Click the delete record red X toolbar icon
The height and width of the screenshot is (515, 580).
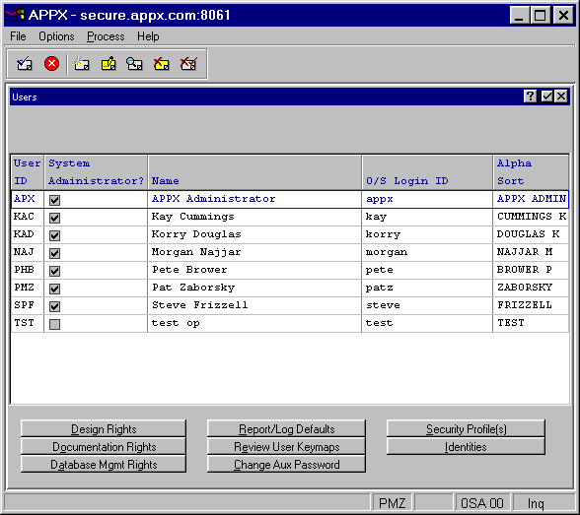(x=162, y=63)
